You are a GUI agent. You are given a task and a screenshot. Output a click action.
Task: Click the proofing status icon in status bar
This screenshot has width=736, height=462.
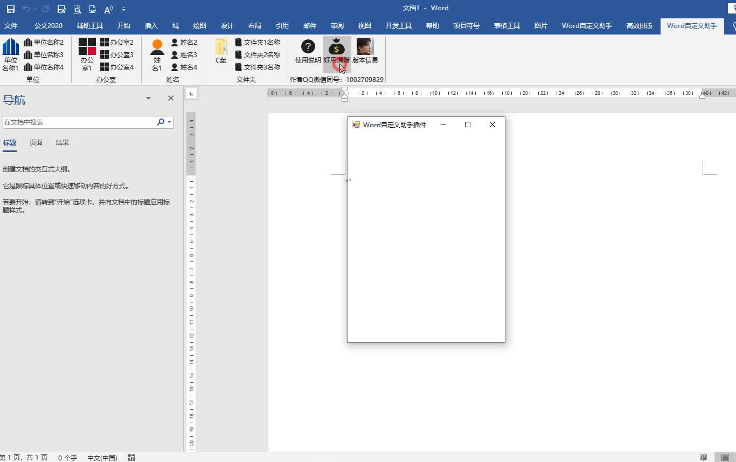point(131,457)
